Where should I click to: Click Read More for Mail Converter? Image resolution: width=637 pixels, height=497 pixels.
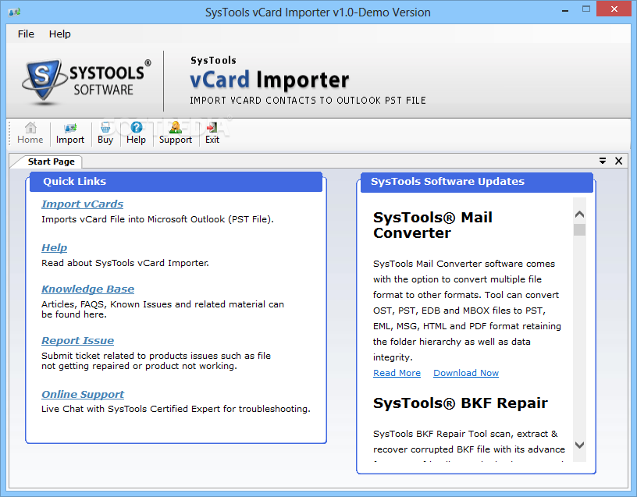click(397, 373)
